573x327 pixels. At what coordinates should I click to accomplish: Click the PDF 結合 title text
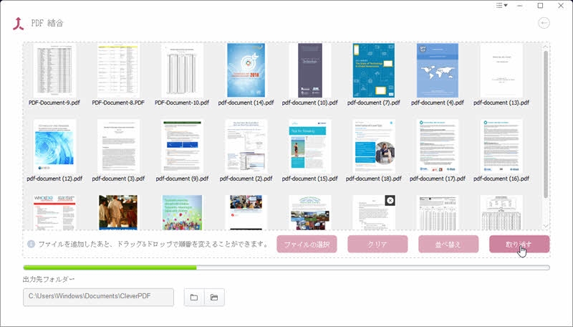point(47,23)
